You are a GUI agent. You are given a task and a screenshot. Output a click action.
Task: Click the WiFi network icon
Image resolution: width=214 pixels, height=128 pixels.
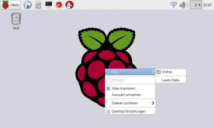[173, 5]
